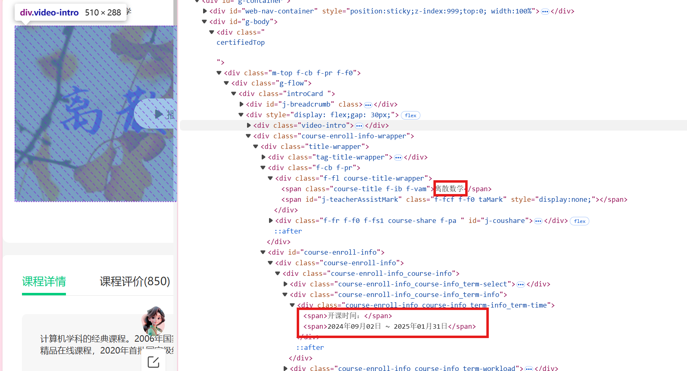The height and width of the screenshot is (371, 687).
Task: Collapse the class course-enroll-info div
Action: [271, 263]
